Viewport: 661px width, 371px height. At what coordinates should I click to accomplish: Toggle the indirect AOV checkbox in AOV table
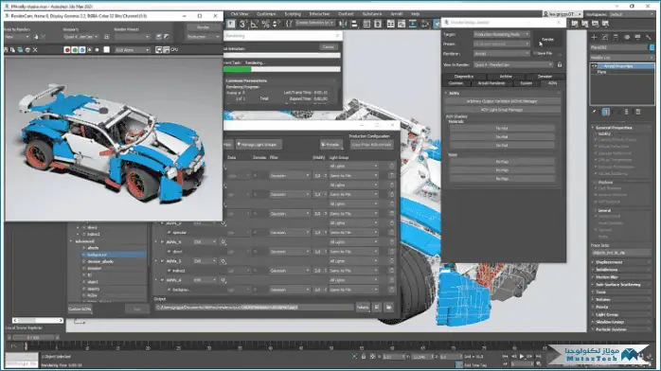(170, 271)
